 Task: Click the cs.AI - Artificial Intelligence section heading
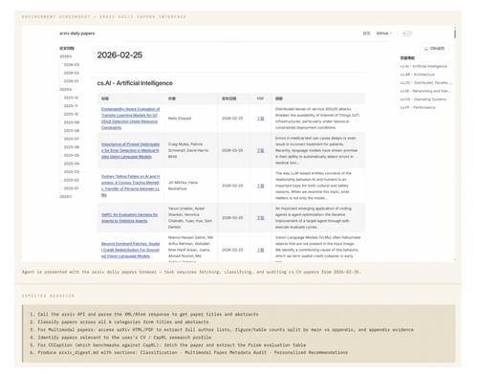pyautogui.click(x=135, y=83)
